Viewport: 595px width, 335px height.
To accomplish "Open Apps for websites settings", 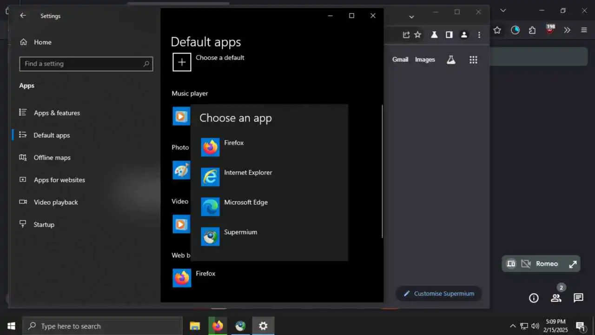I will coord(52,180).
